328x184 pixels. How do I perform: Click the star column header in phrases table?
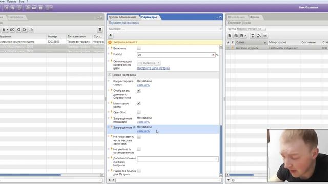(228, 42)
